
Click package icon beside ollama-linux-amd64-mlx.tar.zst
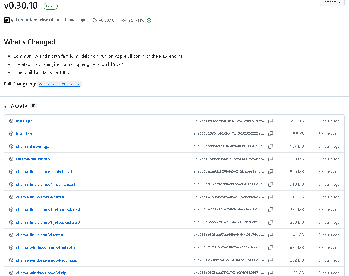click(11, 172)
